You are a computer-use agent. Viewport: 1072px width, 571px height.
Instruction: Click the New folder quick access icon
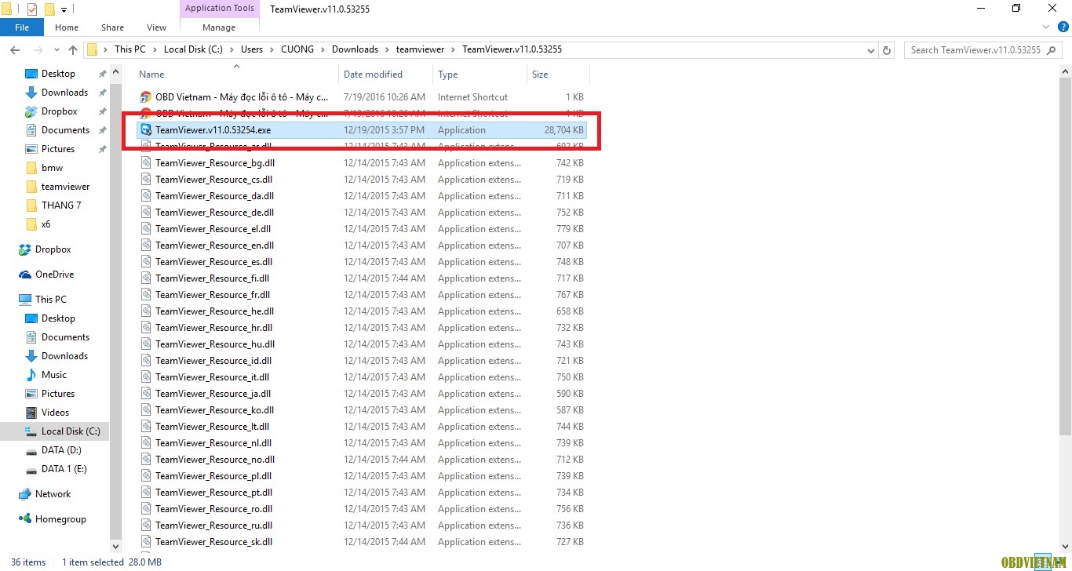point(49,9)
